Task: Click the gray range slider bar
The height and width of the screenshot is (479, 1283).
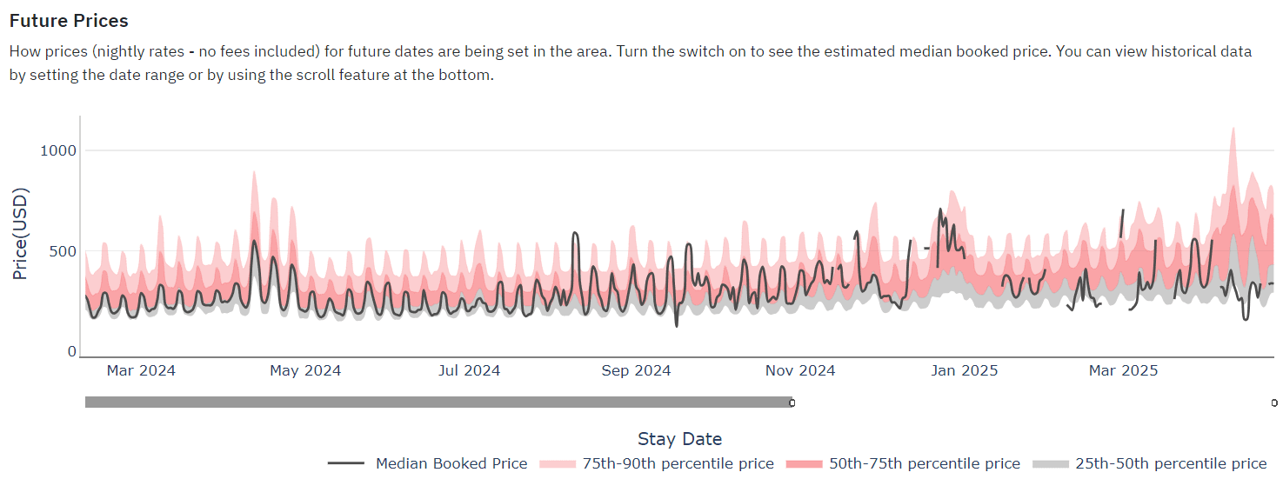Action: 435,402
